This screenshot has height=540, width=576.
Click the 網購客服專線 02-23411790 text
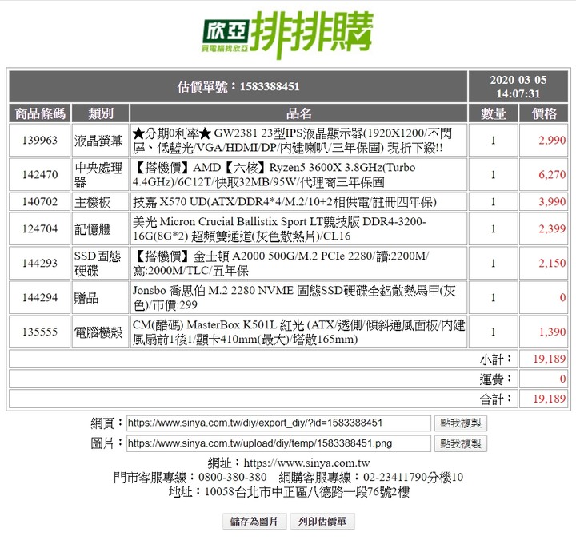(371, 477)
